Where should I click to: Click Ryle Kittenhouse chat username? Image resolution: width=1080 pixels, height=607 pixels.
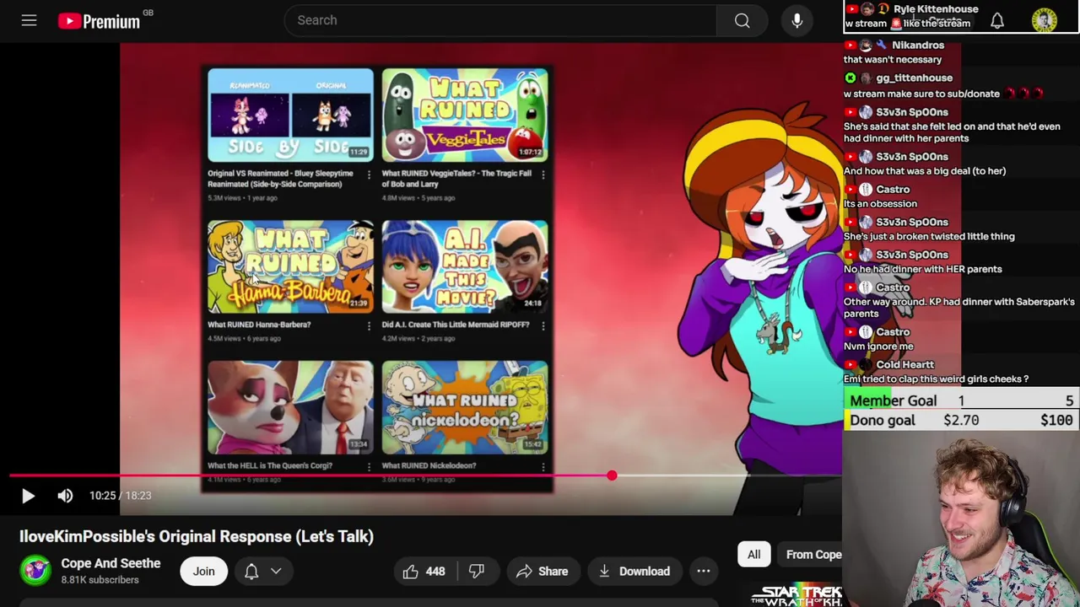click(x=936, y=8)
